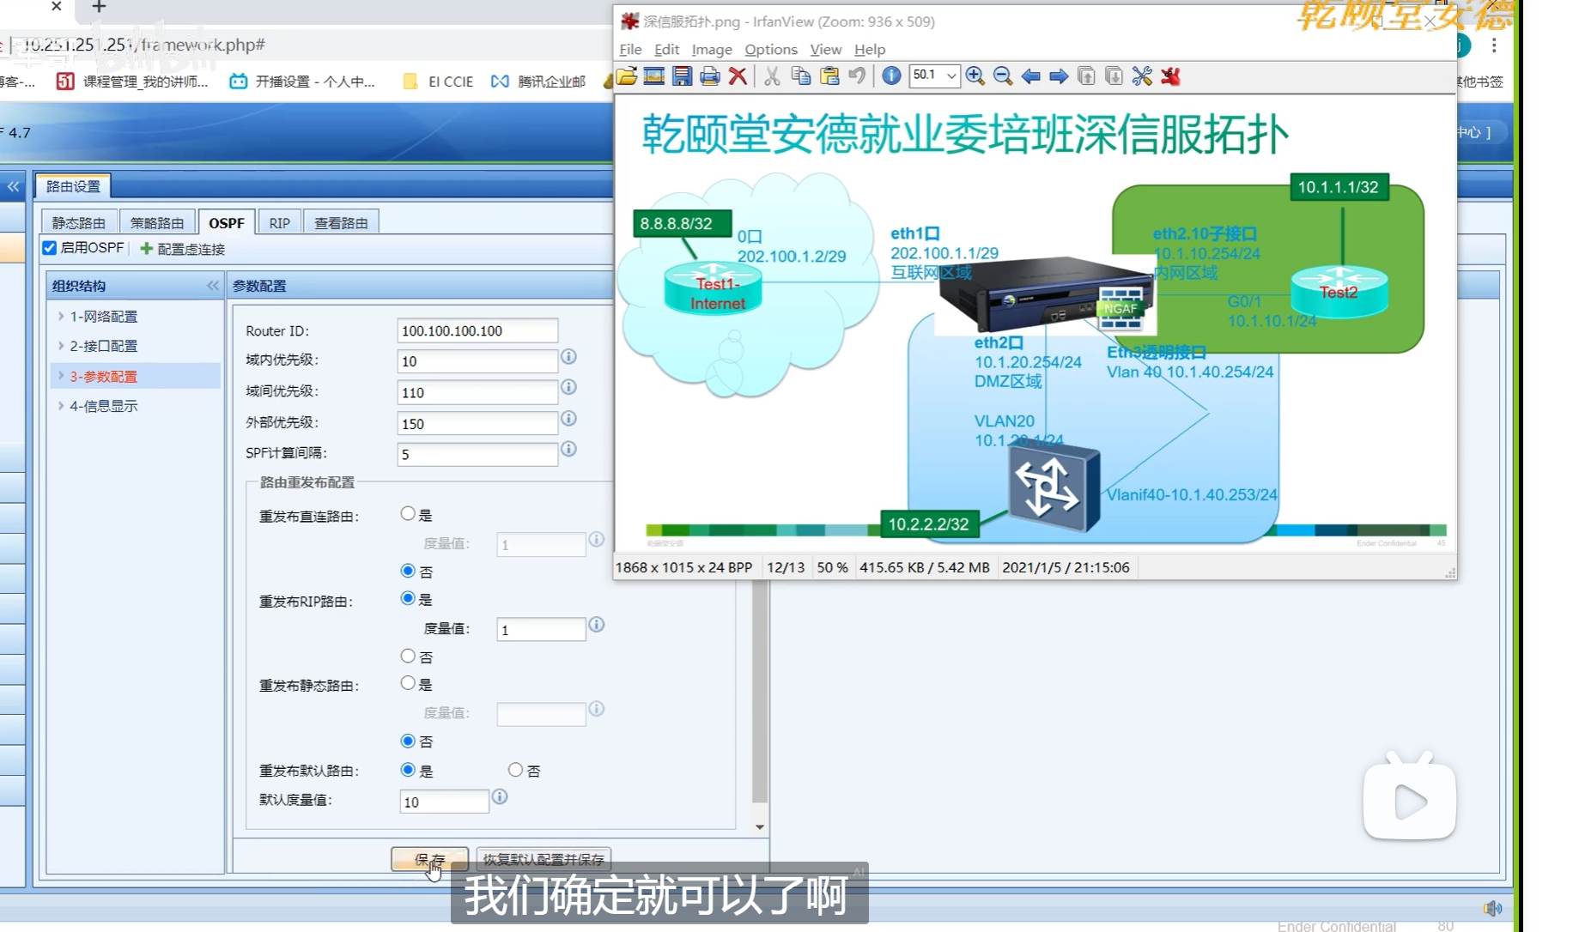Click the red Delete X icon in IrfanView

point(738,76)
